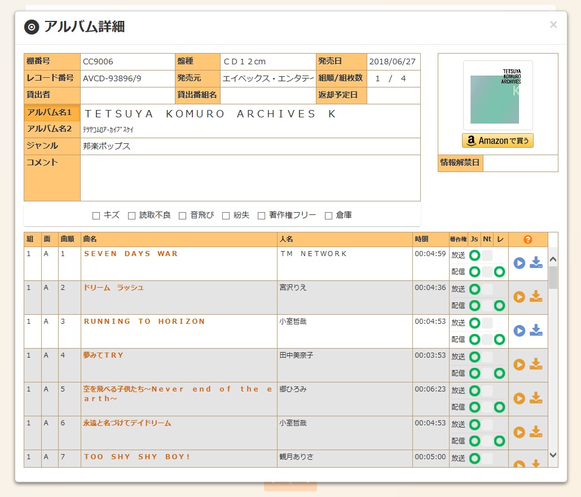Click the CC9006 shelf number
Viewport: 581px width, 497px height.
98,61
